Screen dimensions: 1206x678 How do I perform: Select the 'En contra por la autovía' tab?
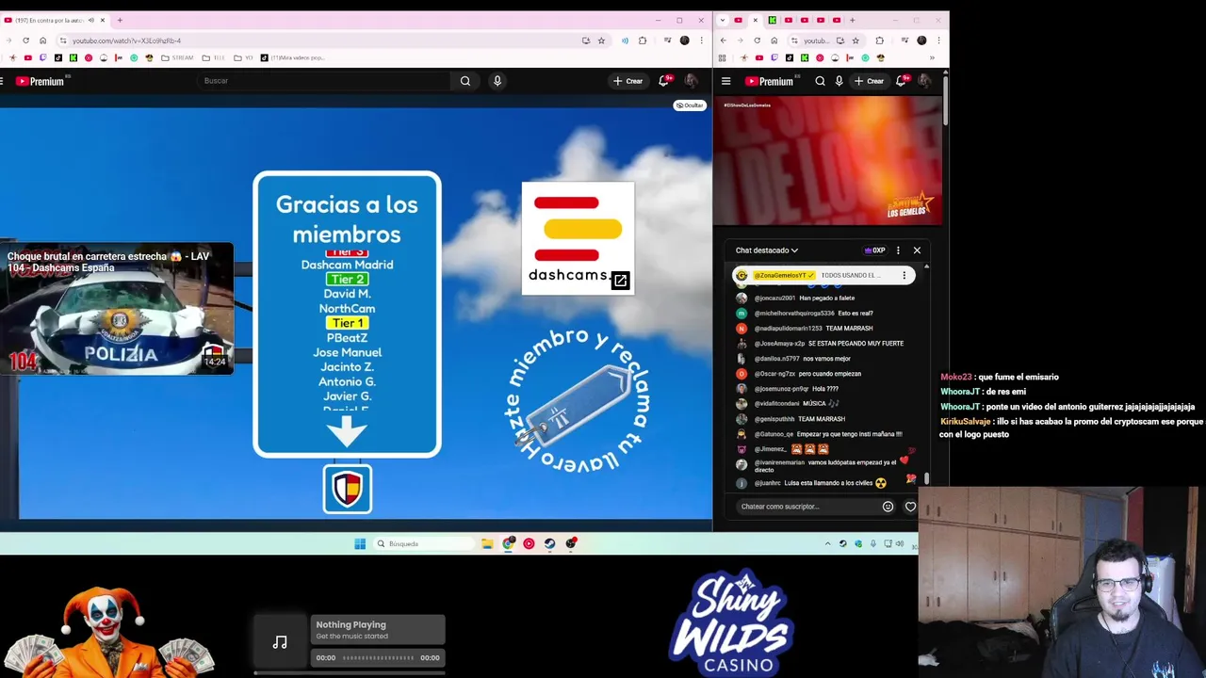[x=55, y=20]
